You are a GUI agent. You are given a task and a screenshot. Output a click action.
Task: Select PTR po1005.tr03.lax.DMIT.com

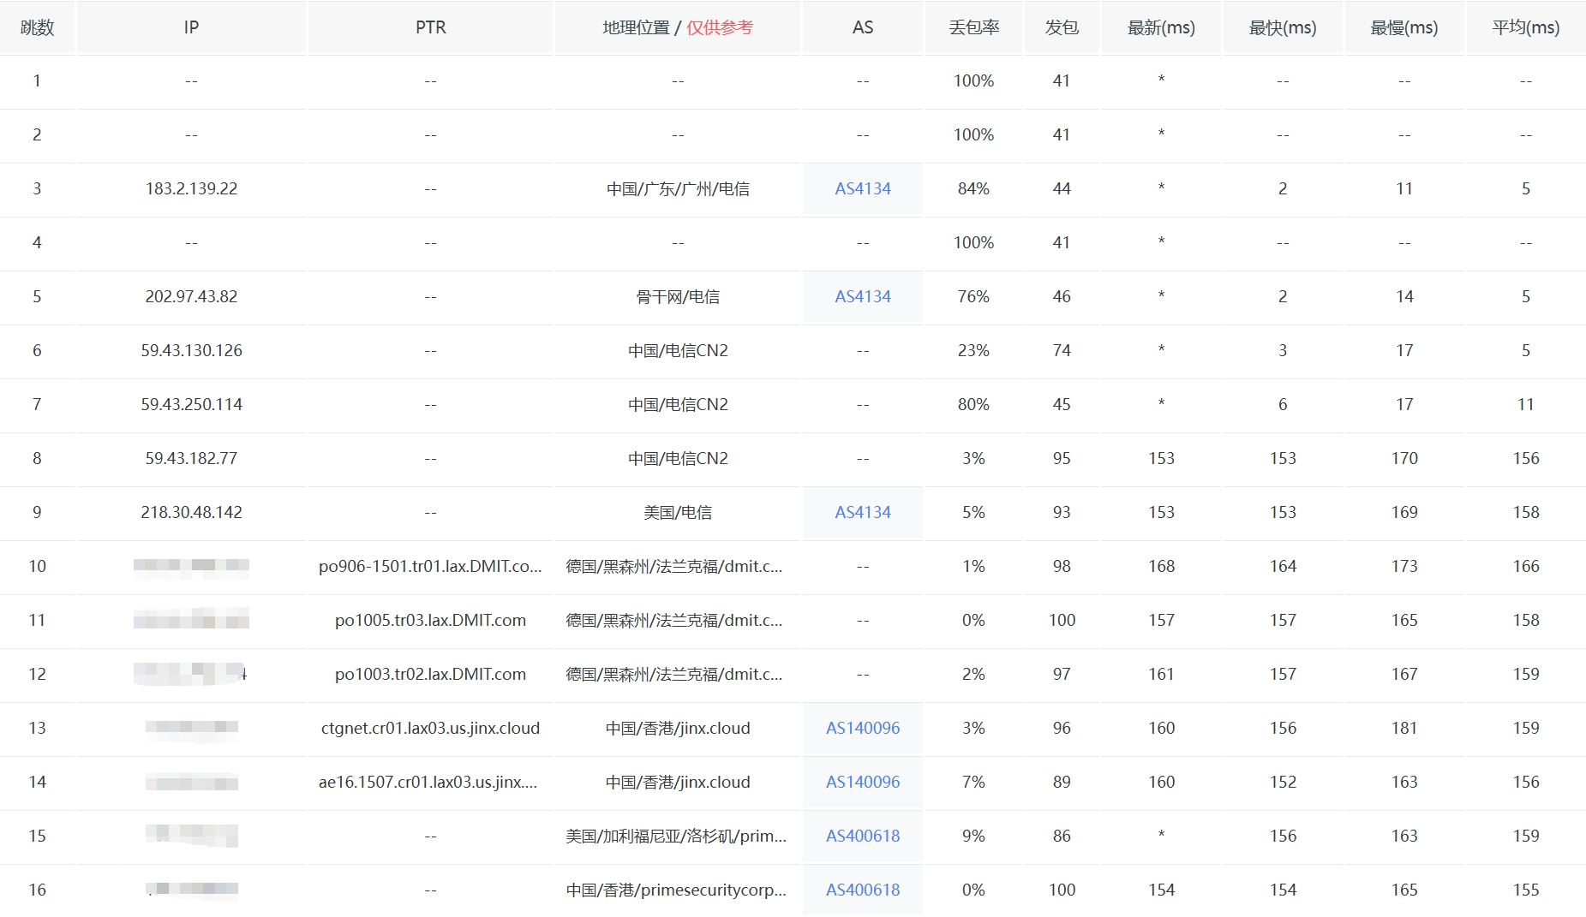pos(430,620)
